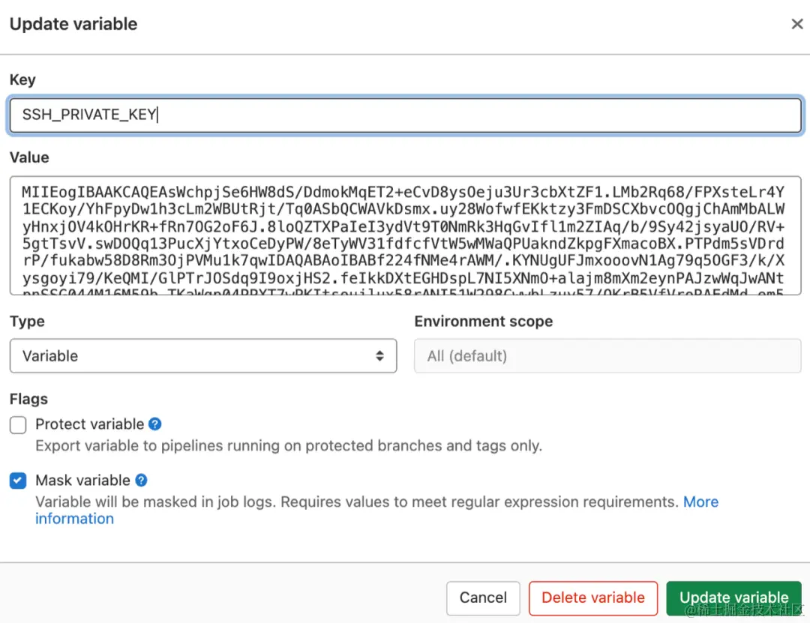The width and height of the screenshot is (810, 623).
Task: Click the Environment scope field All (default)
Action: [607, 356]
